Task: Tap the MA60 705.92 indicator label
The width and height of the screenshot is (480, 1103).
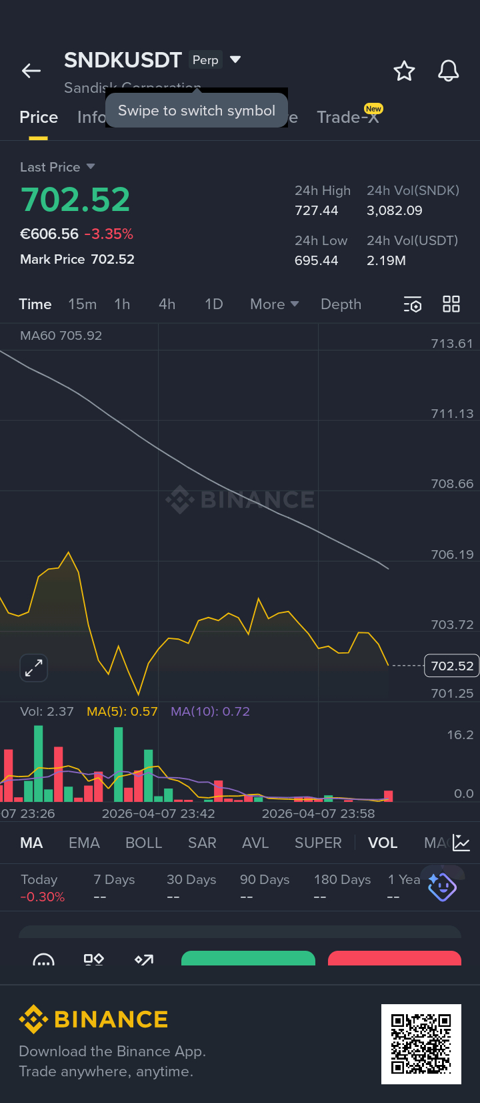Action: point(61,335)
